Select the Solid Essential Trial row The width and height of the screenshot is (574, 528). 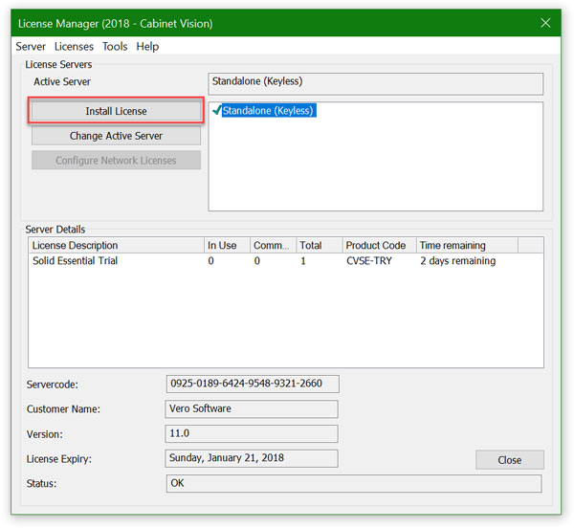click(285, 261)
